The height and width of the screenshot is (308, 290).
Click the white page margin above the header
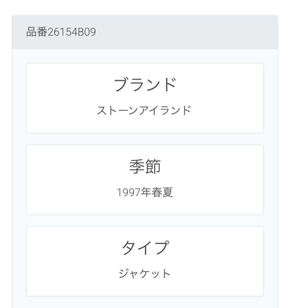coord(145,7)
